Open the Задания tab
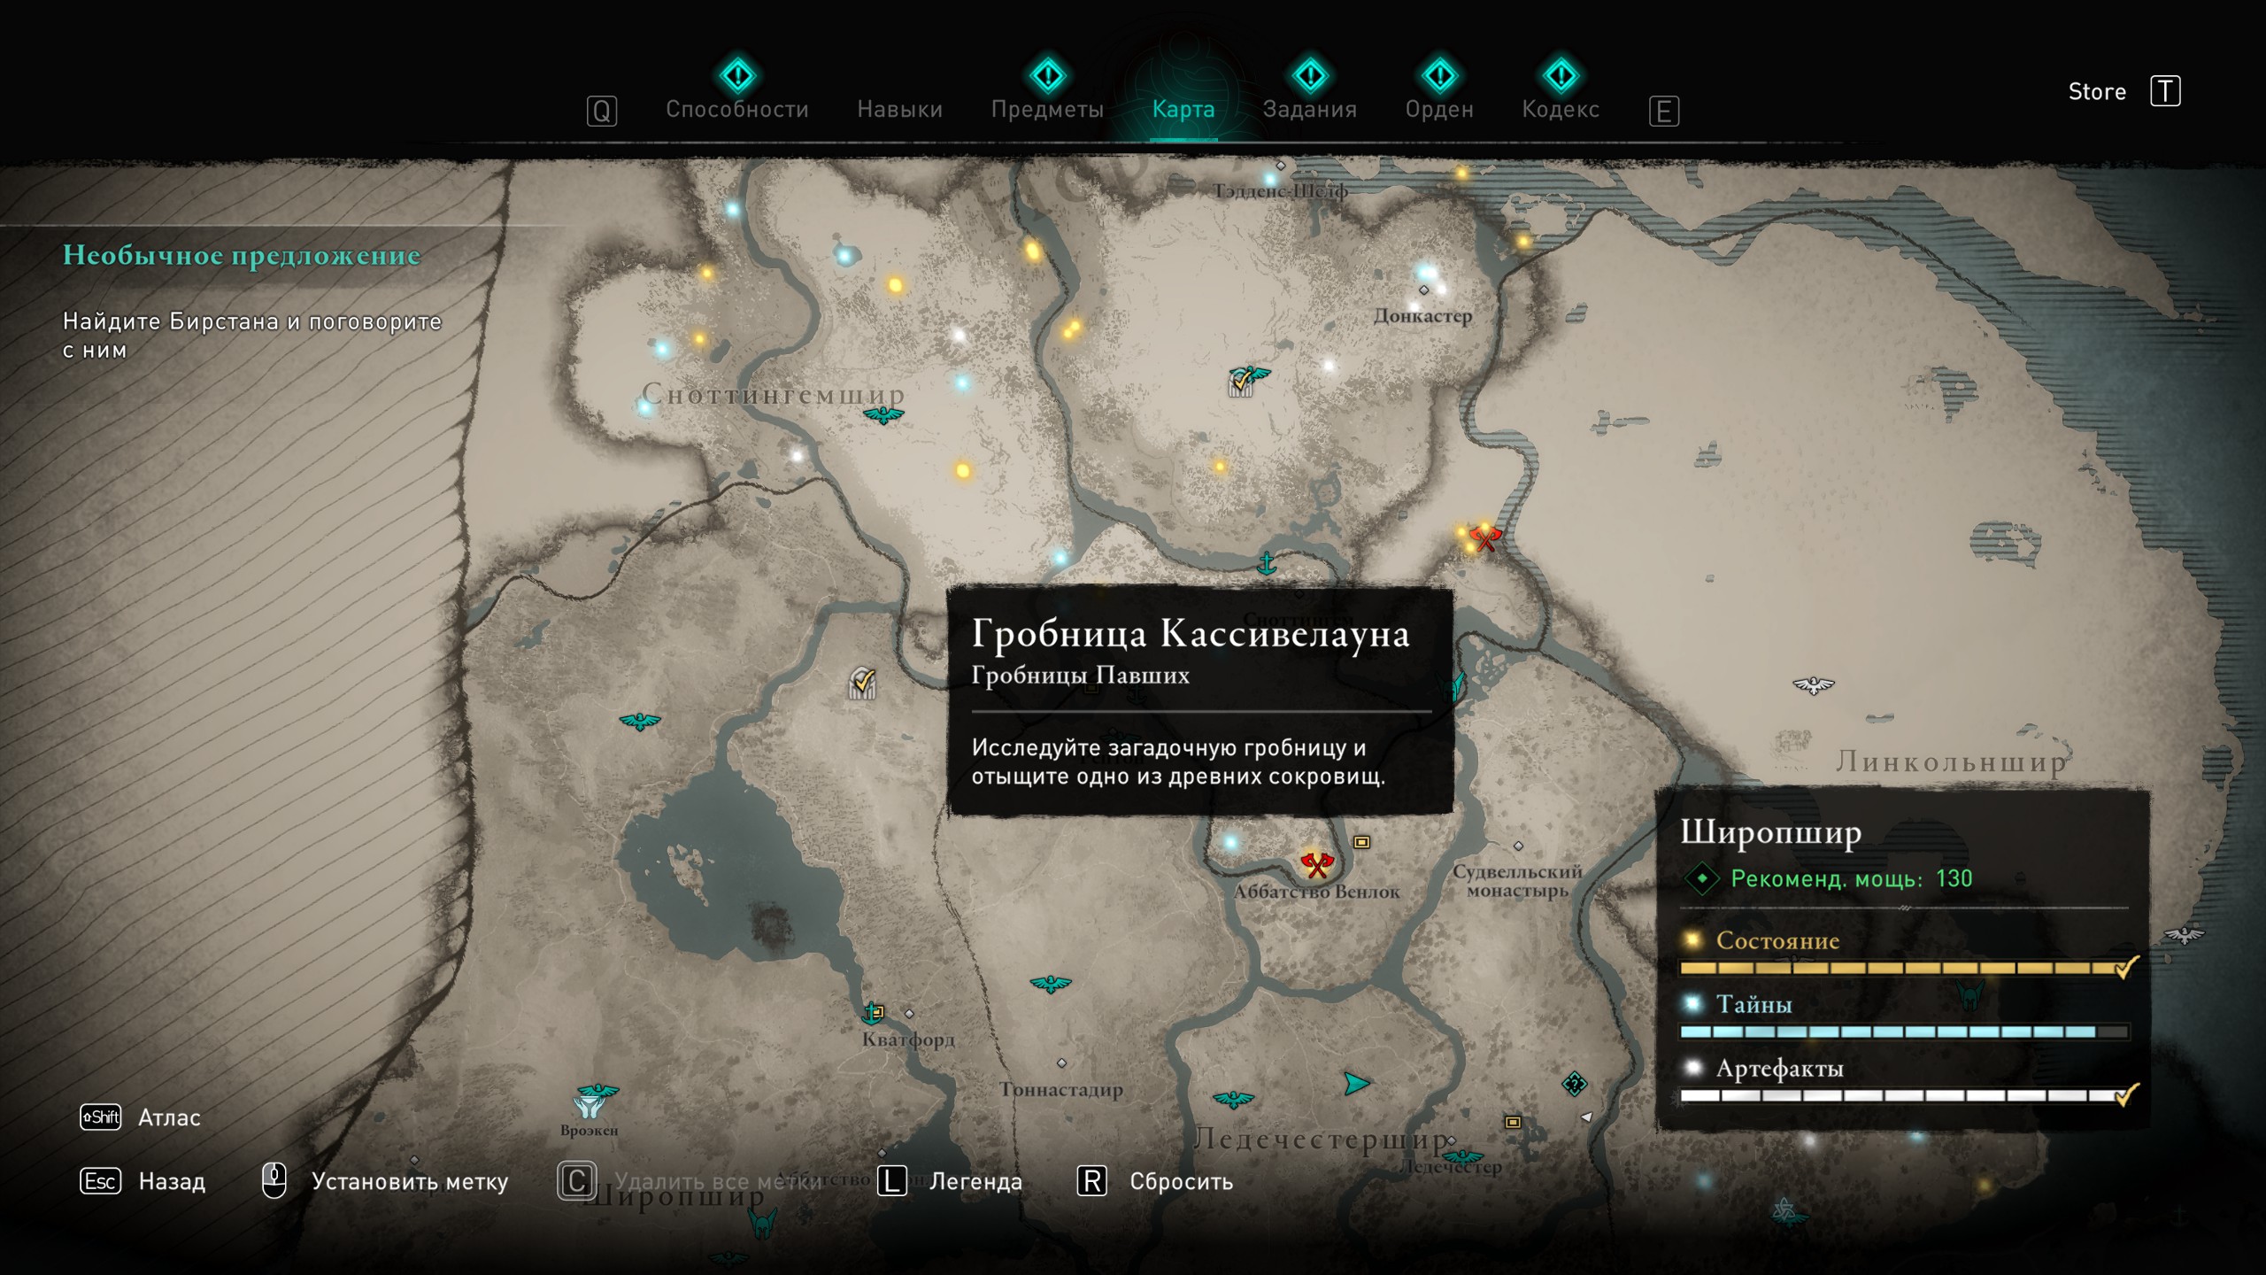Screen dimensions: 2266x1275 point(1309,109)
